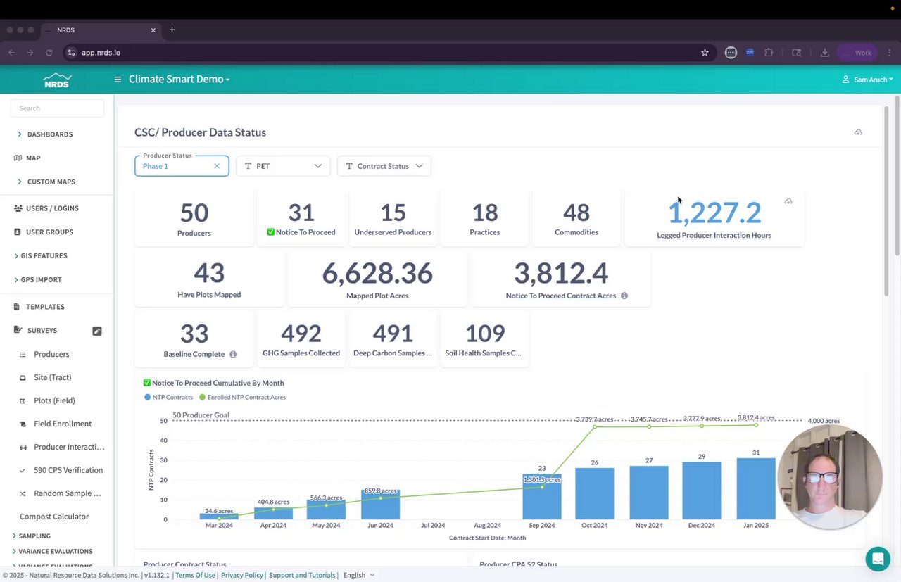The width and height of the screenshot is (901, 582).
Task: Reload the page with browser refresh icon
Action: point(49,53)
